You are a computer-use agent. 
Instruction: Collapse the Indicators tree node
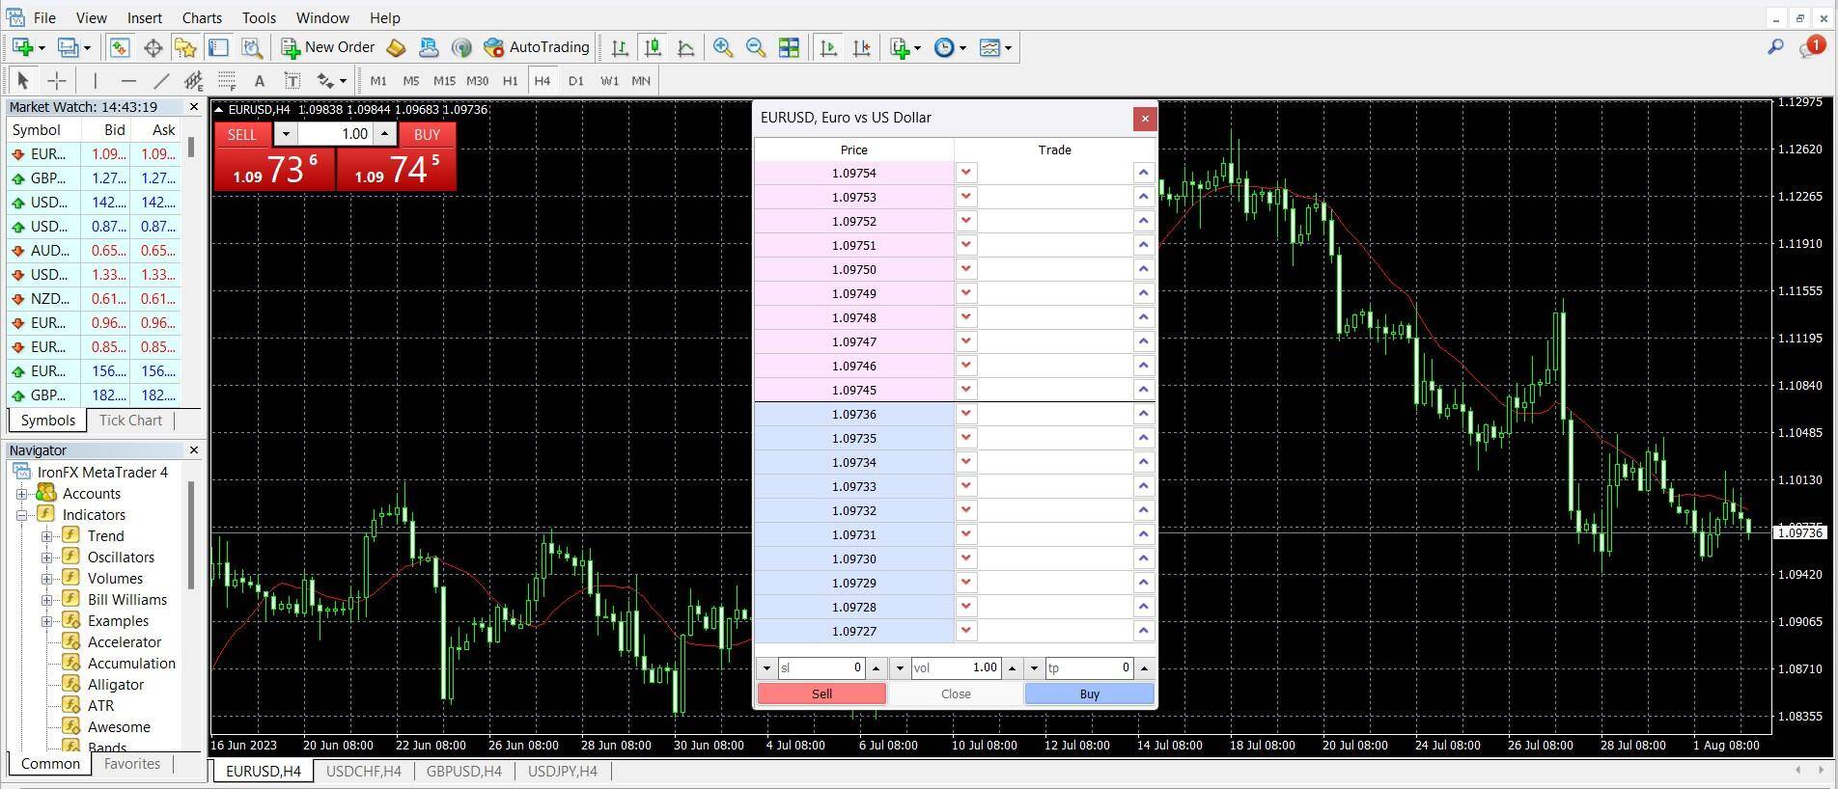[21, 515]
